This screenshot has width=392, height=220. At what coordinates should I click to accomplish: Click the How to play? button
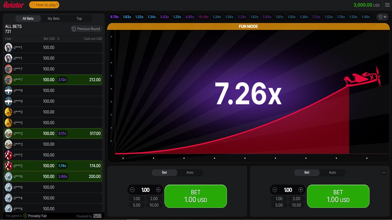(44, 5)
